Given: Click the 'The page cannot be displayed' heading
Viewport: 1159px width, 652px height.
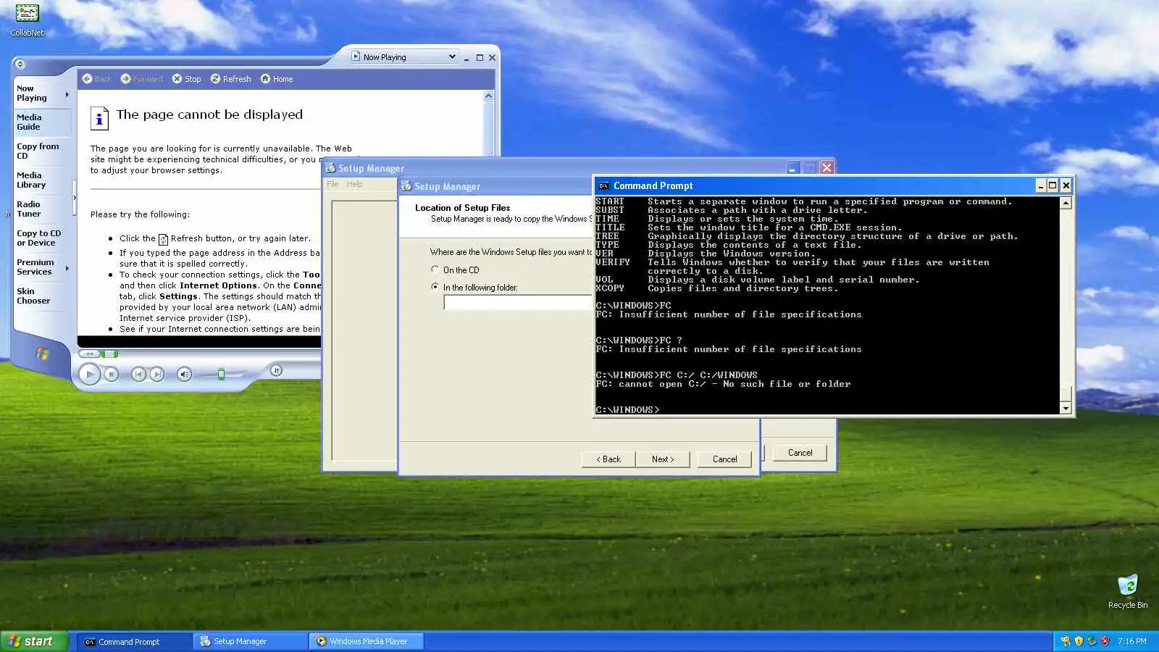Looking at the screenshot, I should 209,114.
